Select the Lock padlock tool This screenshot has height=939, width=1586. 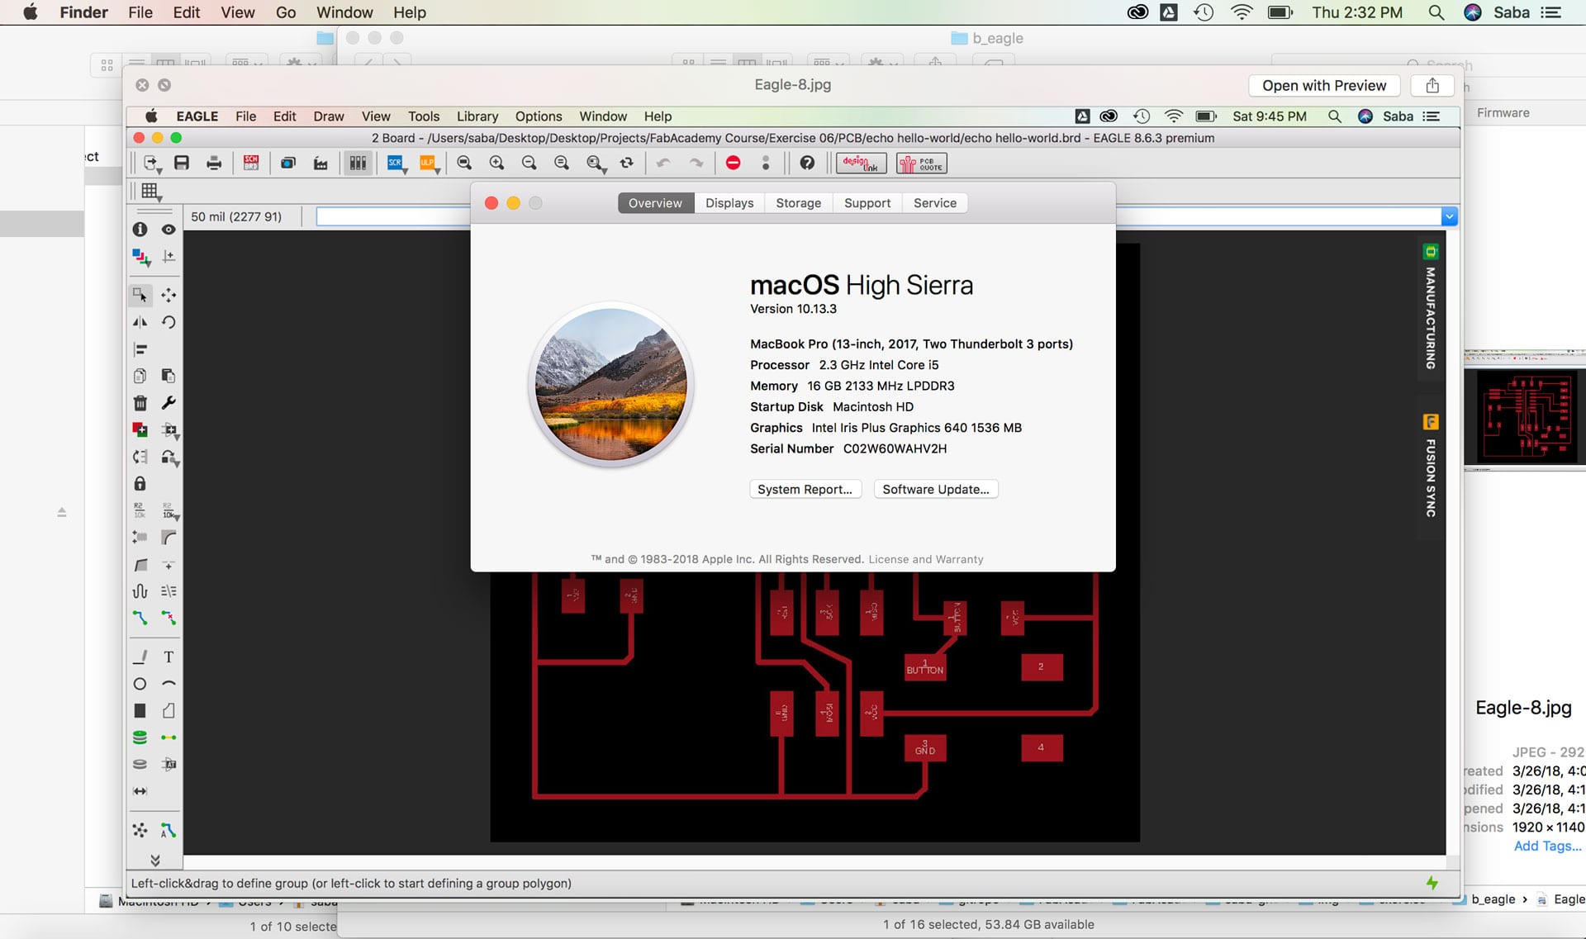[140, 483]
